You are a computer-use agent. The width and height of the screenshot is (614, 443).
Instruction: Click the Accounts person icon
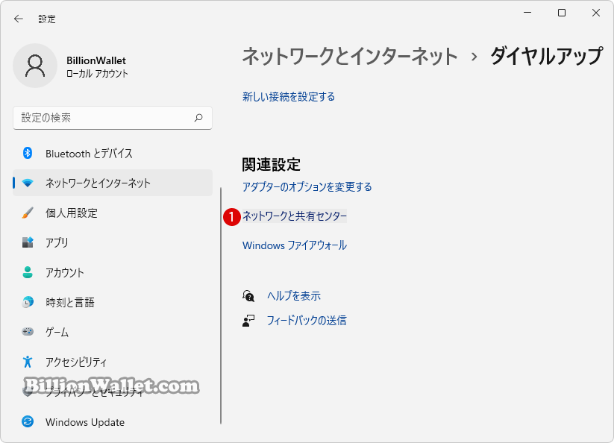coord(28,272)
